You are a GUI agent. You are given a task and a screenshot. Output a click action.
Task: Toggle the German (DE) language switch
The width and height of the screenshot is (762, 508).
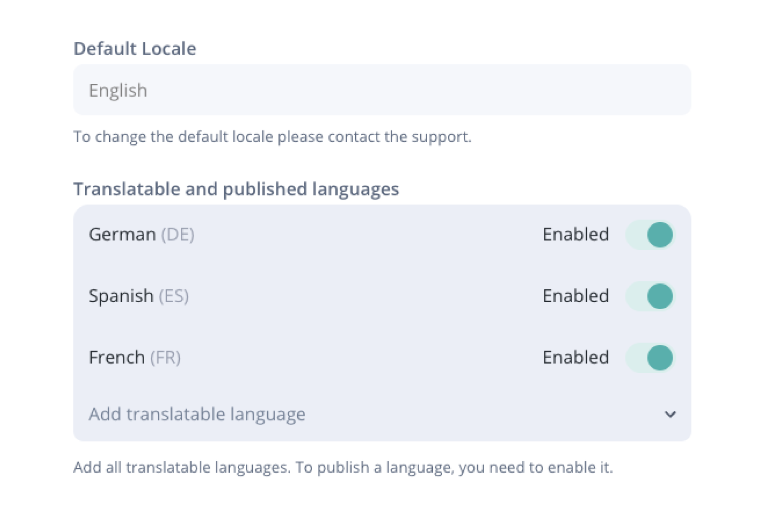[650, 234]
